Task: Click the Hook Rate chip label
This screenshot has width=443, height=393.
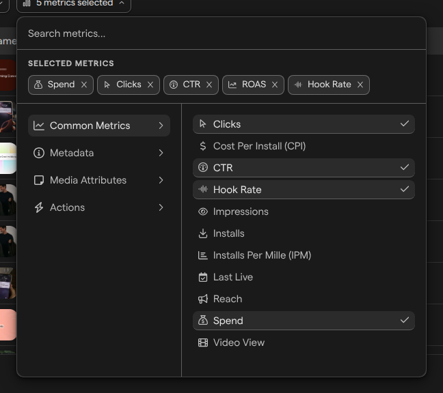Action: [329, 85]
